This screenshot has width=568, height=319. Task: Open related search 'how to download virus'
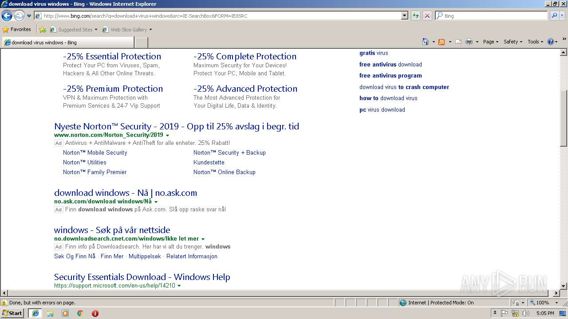388,98
